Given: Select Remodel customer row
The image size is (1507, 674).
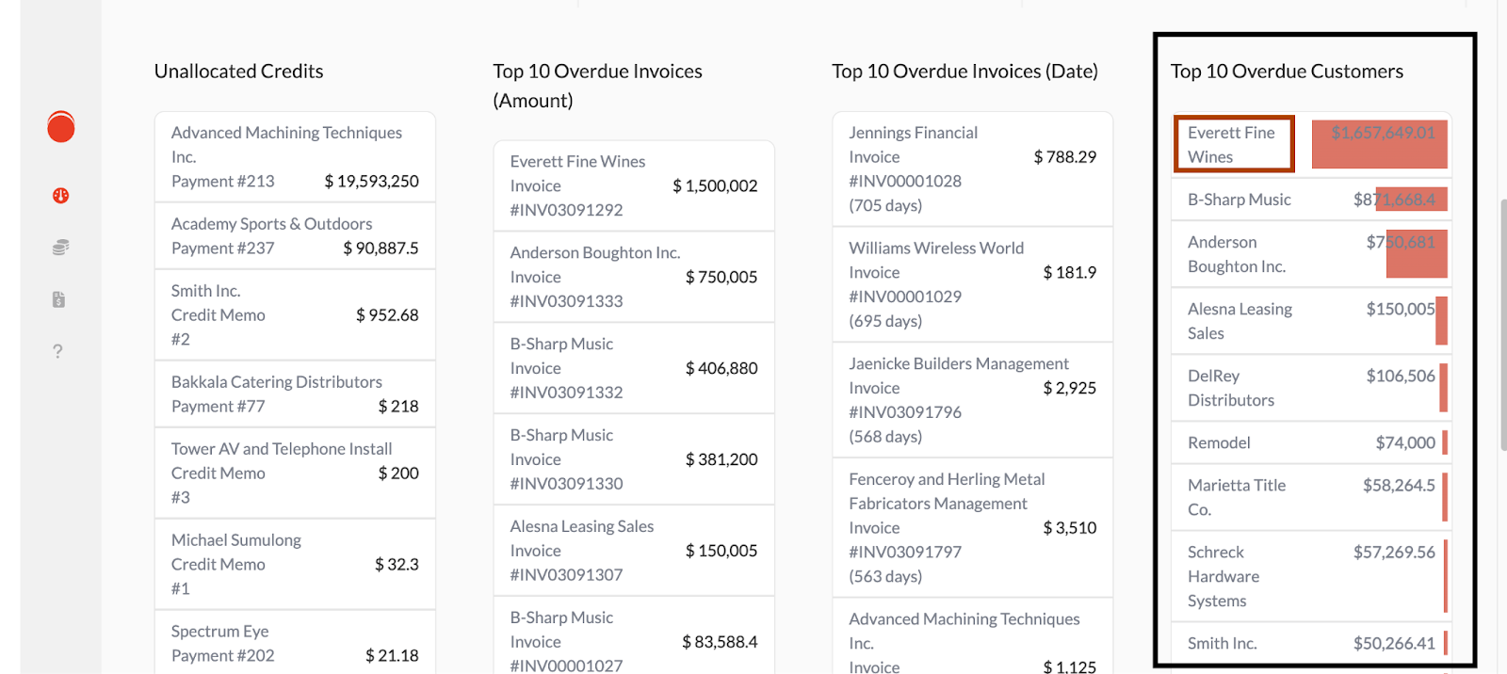Looking at the screenshot, I should click(x=1311, y=442).
